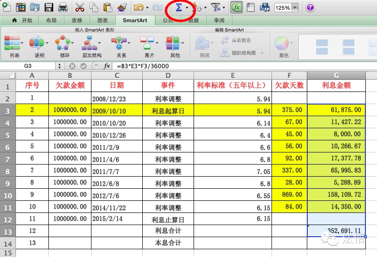This screenshot has height=257, width=377.
Task: Switch to the 审阅 tab
Action: point(219,20)
